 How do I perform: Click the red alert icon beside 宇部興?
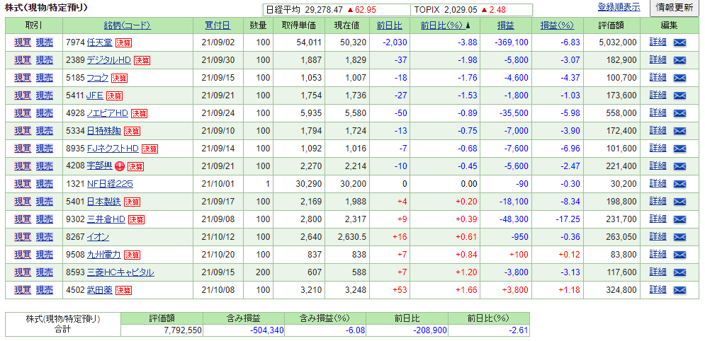coord(120,166)
